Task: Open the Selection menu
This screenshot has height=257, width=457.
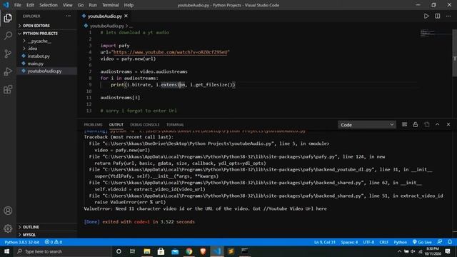Action: (x=49, y=5)
